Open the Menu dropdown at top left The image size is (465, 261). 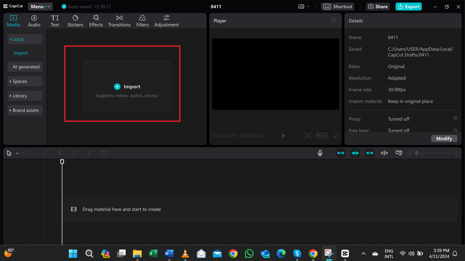click(x=40, y=6)
